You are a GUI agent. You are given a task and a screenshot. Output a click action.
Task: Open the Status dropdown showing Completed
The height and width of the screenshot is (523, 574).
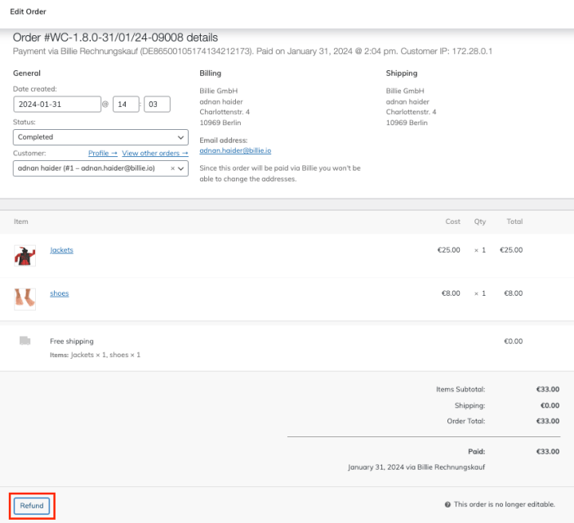coord(100,137)
